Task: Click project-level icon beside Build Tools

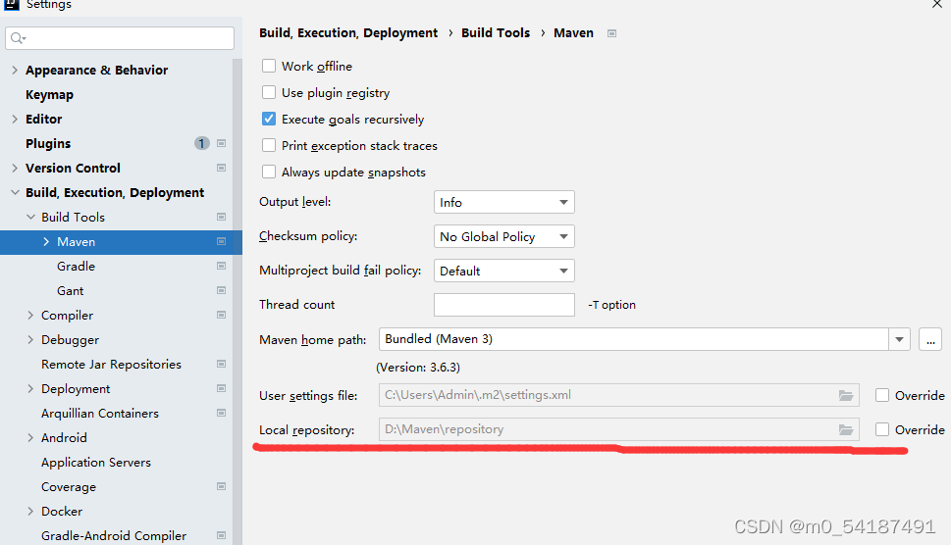Action: click(x=222, y=217)
